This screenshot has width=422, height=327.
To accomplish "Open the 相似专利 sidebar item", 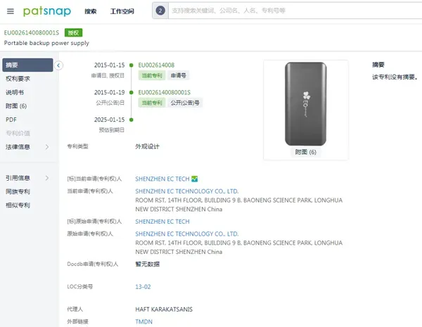I will (18, 205).
